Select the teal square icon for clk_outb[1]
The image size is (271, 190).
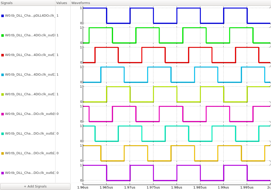3,133
